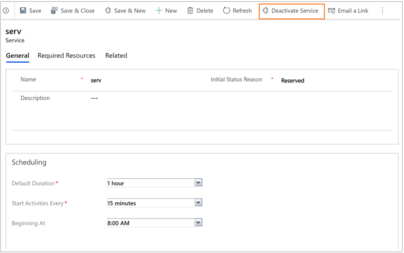Open the Required Resources tab
The width and height of the screenshot is (404, 253).
click(x=66, y=56)
